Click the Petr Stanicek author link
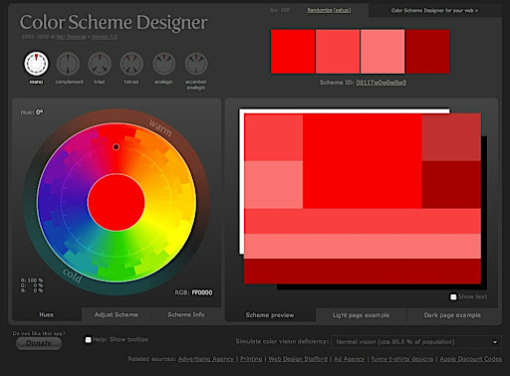This screenshot has width=510, height=376. [x=72, y=37]
